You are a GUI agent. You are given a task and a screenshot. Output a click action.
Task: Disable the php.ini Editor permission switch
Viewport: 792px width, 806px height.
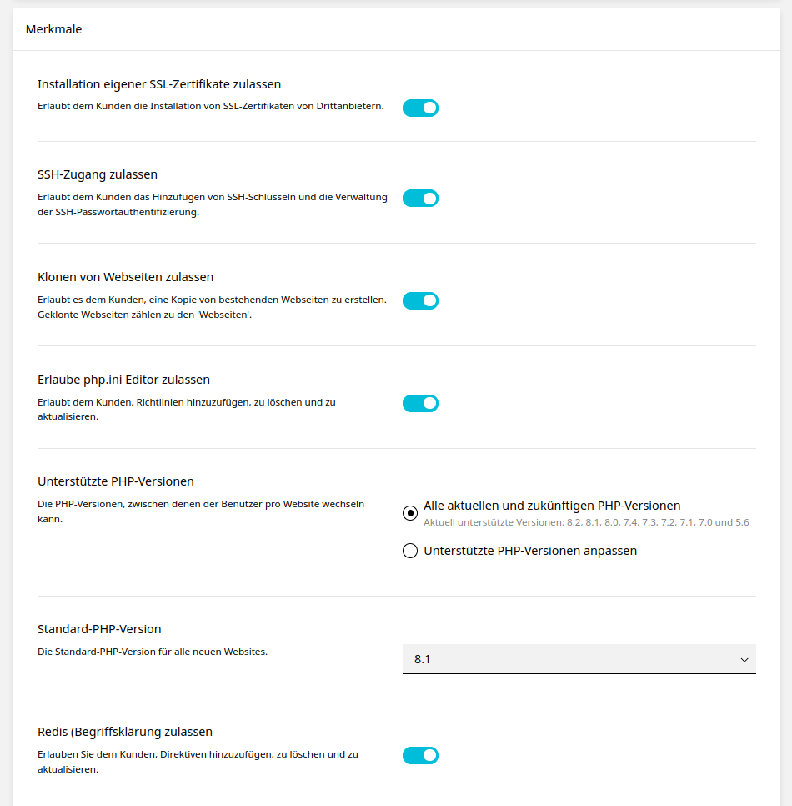click(x=420, y=403)
